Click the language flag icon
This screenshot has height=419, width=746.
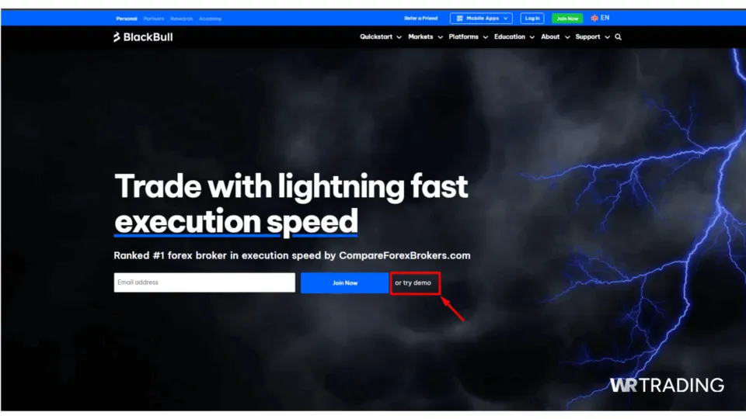point(594,18)
